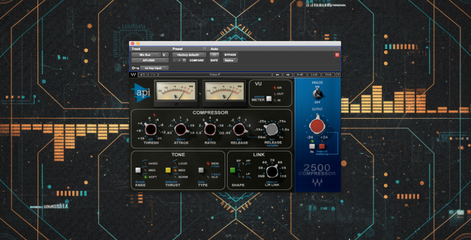Image resolution: width=471 pixels, height=240 pixels.
Task: Click the red target button at header right
Action: click(x=337, y=55)
